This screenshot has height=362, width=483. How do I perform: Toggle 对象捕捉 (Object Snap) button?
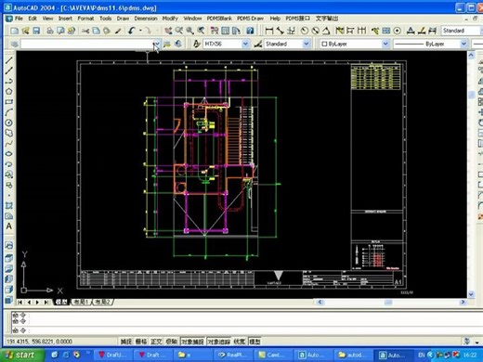click(x=192, y=342)
